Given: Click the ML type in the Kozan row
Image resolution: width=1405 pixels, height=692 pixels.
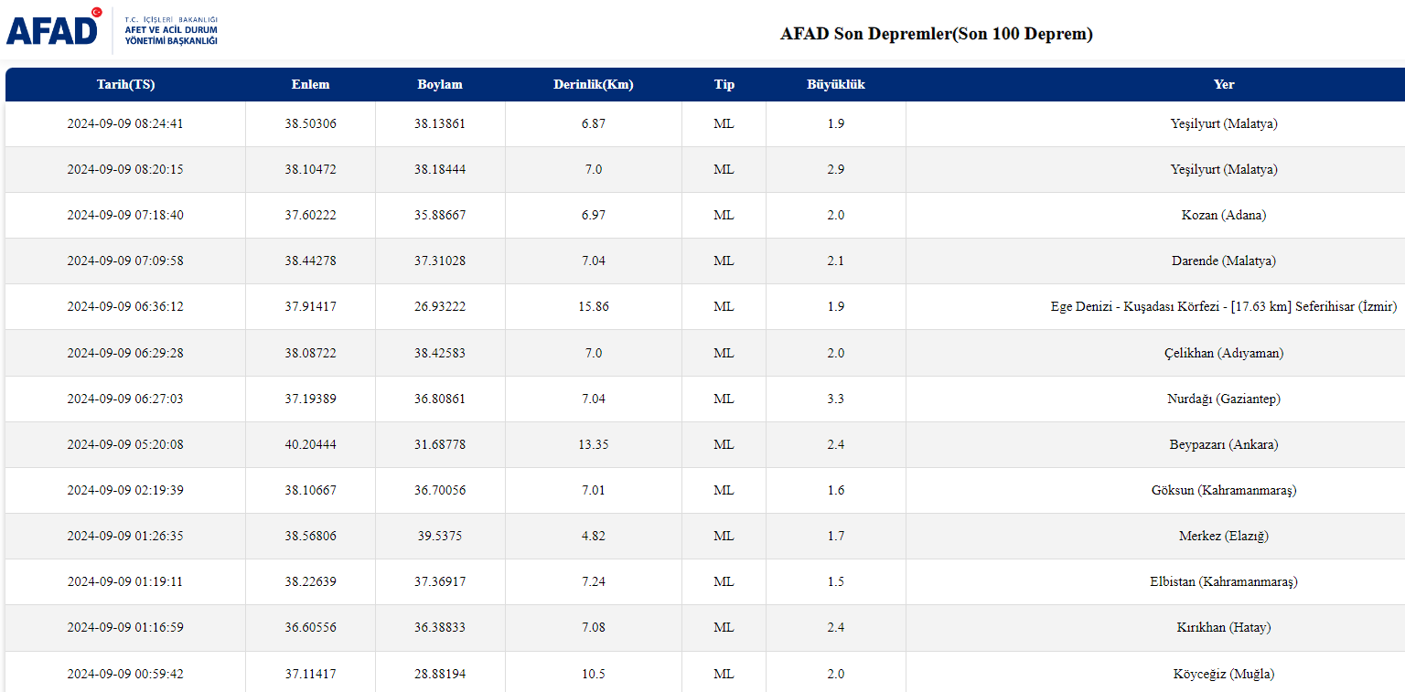Looking at the screenshot, I should [x=724, y=215].
